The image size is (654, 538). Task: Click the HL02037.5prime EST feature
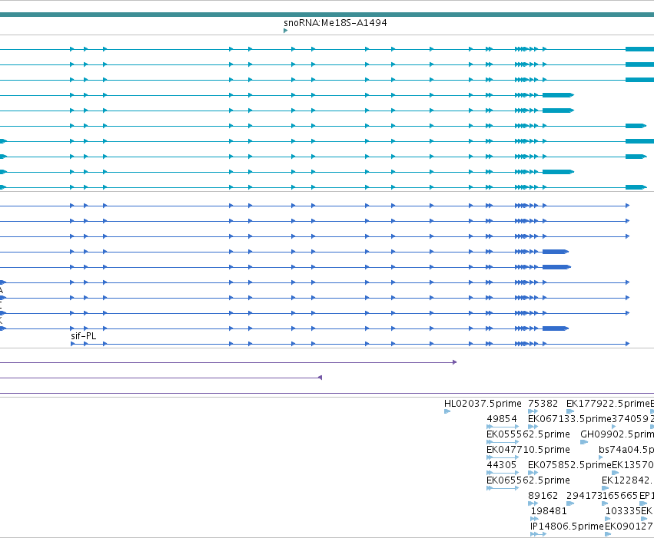click(x=447, y=411)
